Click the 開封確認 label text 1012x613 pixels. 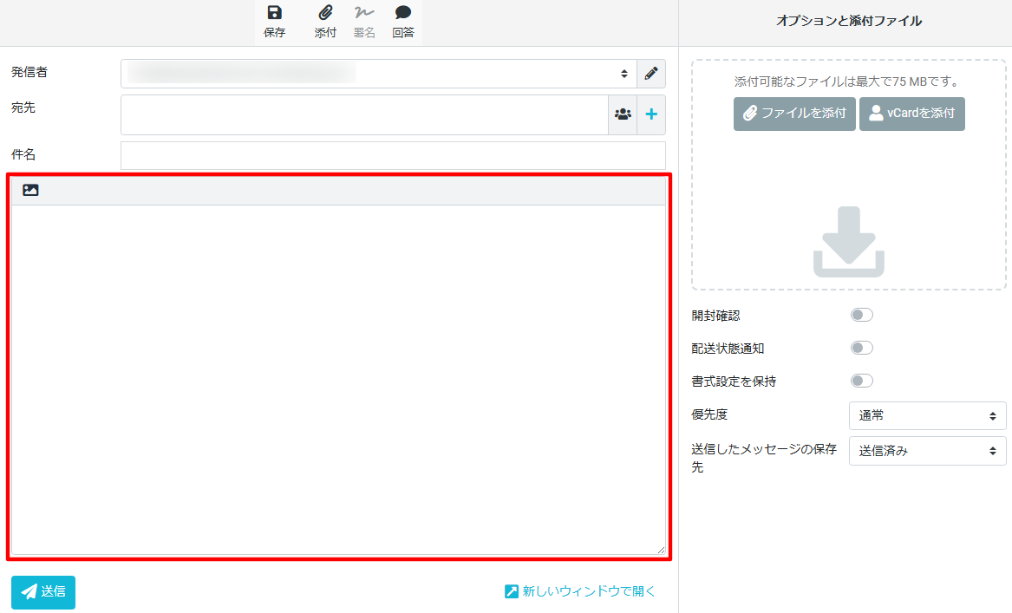click(715, 316)
